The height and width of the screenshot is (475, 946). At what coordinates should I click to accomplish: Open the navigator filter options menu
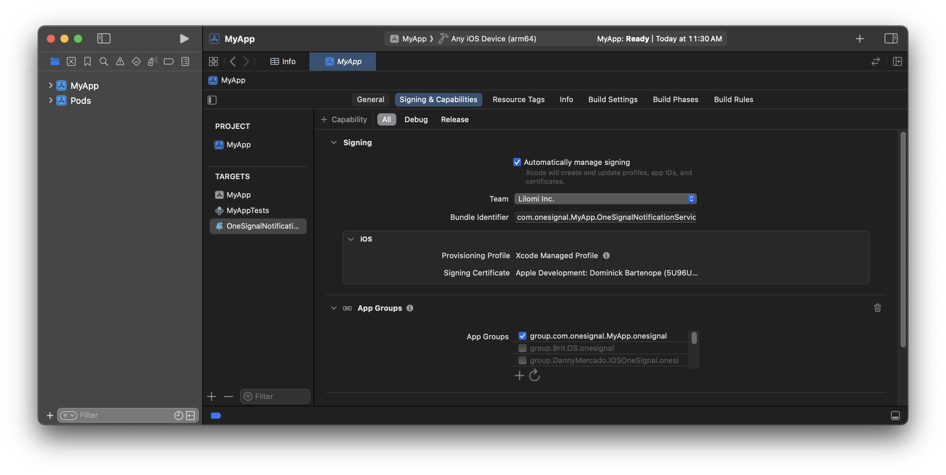(x=68, y=415)
